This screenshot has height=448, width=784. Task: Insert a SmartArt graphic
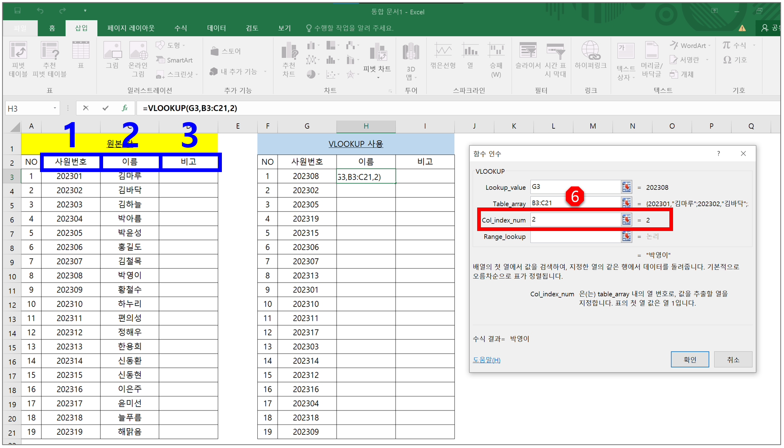point(174,60)
